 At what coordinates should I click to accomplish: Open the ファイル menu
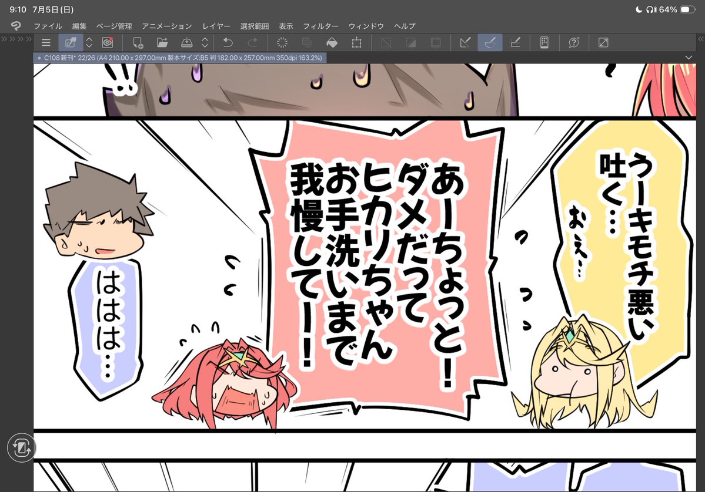pyautogui.click(x=48, y=26)
